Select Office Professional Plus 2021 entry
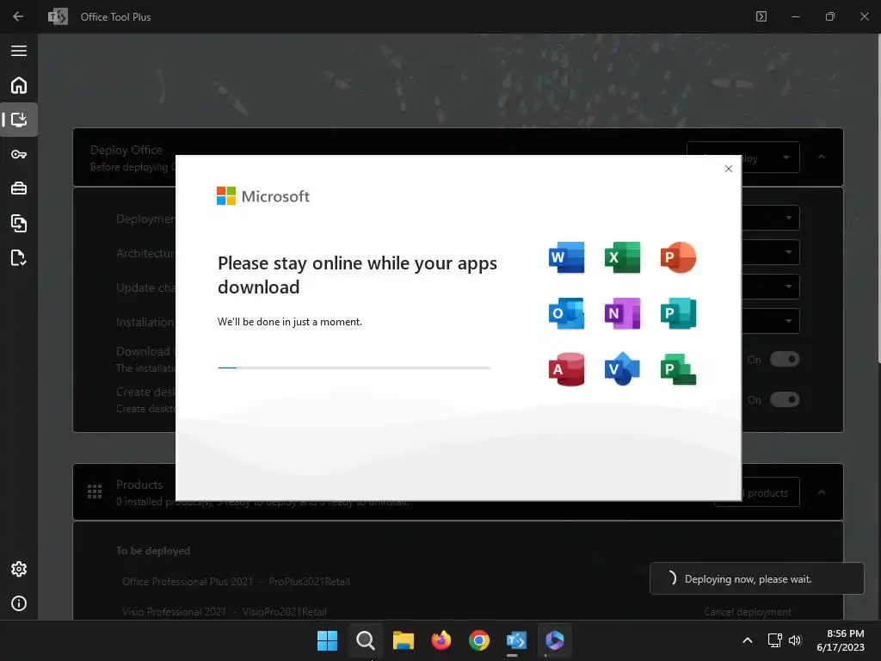Viewport: 881px width, 661px height. [236, 581]
